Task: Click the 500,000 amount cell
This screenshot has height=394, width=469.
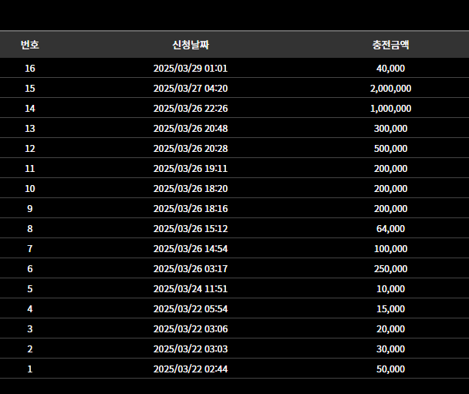Action: [x=390, y=149]
